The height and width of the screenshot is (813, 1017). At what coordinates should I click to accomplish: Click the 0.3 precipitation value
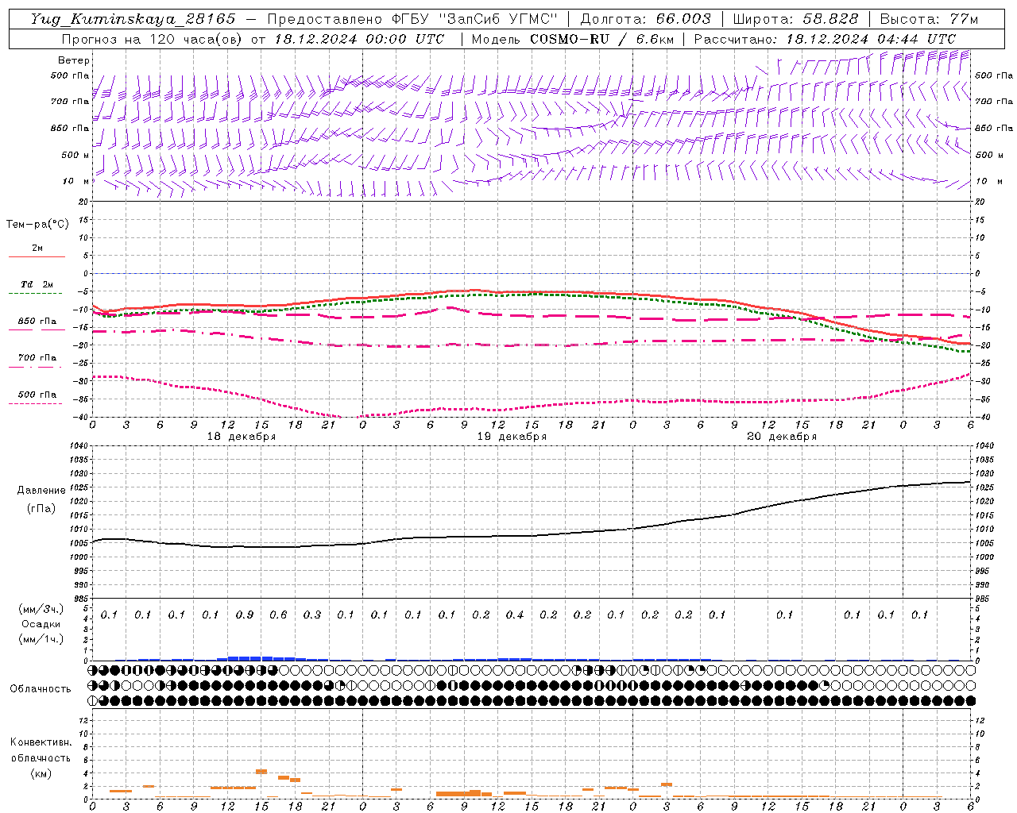pos(312,615)
